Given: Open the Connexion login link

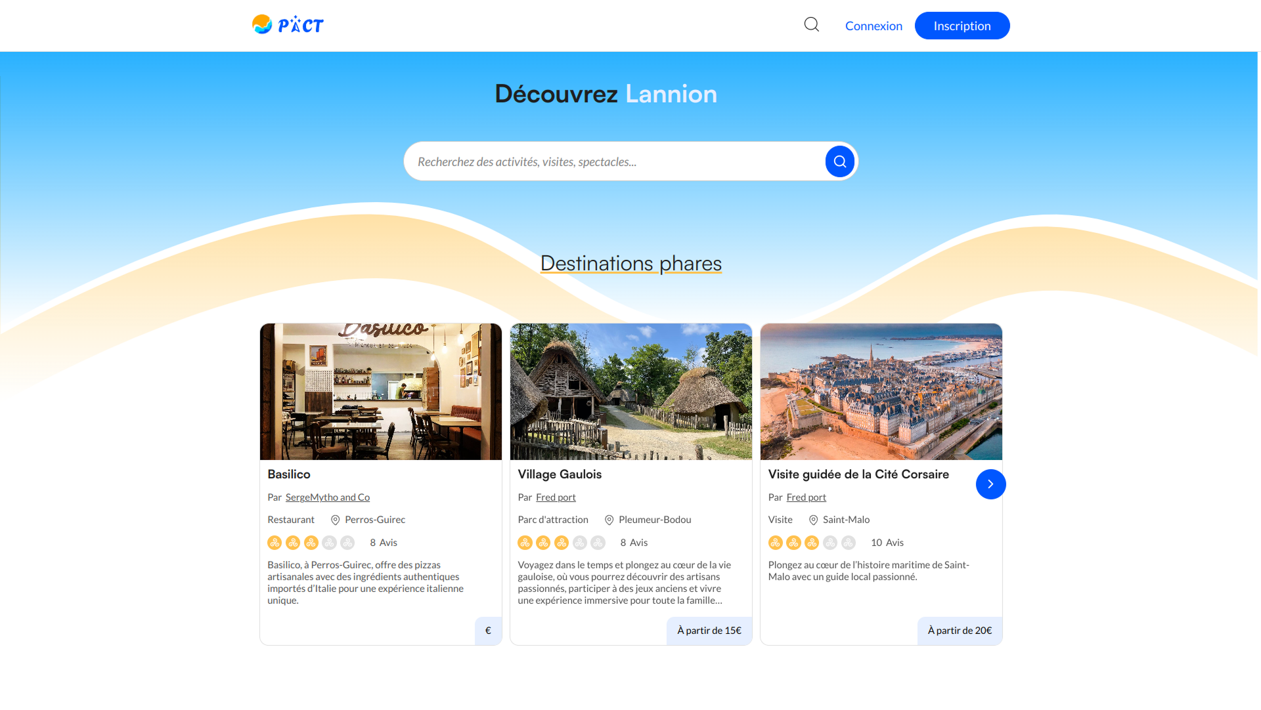Looking at the screenshot, I should pos(874,26).
